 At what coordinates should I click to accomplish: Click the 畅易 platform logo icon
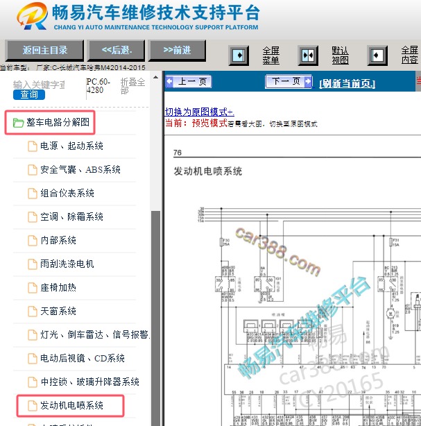[x=32, y=16]
